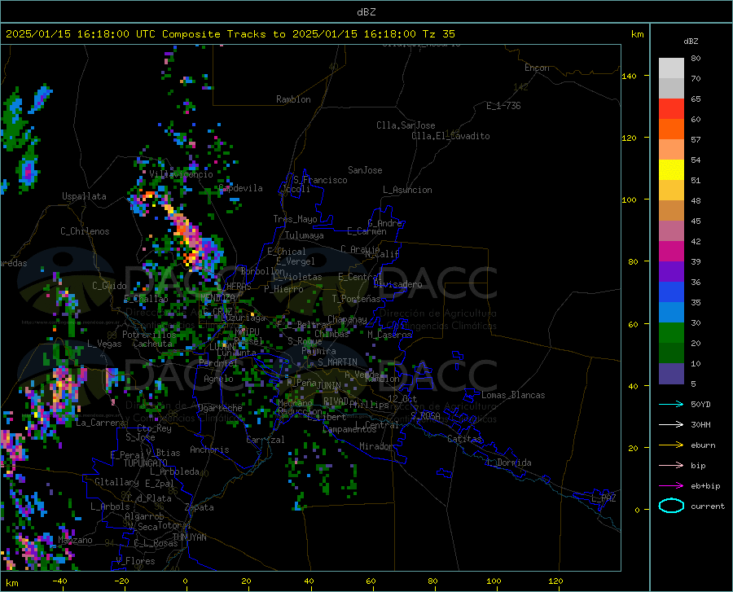Click the 'C_Chilenos' map label

(85, 230)
